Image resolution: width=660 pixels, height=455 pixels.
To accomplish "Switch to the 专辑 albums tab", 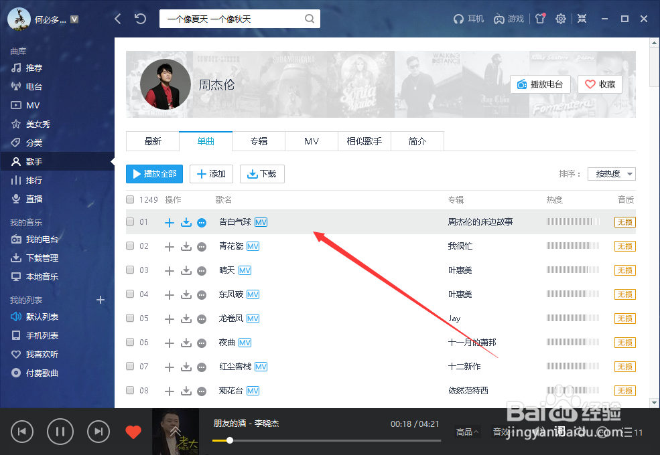I will 259,141.
